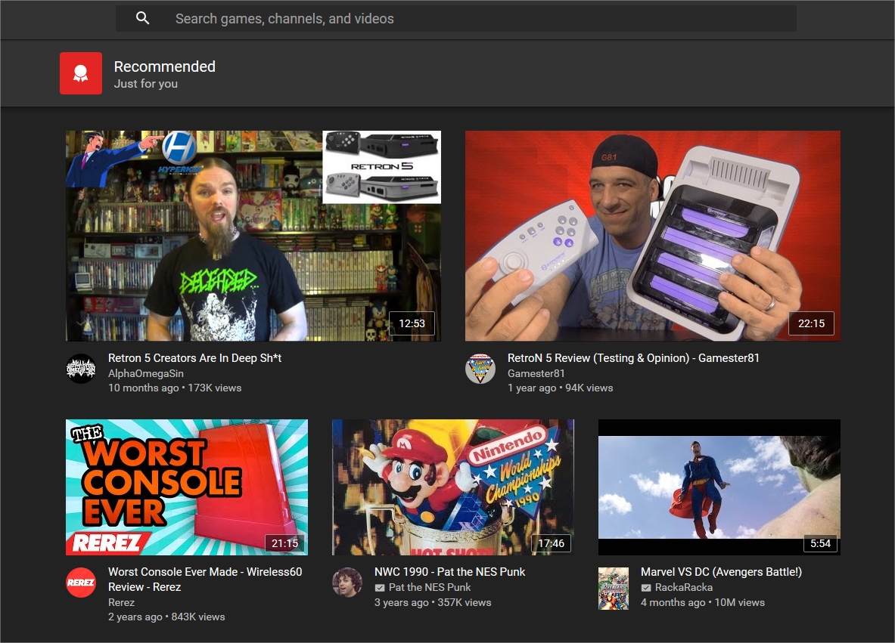Go to Rerez channel name link
This screenshot has height=643, width=895.
[122, 602]
